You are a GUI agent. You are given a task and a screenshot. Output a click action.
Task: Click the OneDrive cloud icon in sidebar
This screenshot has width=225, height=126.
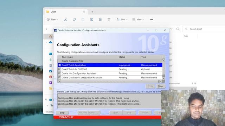click(x=51, y=42)
